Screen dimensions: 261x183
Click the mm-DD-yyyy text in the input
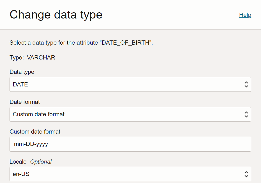click(x=31, y=144)
